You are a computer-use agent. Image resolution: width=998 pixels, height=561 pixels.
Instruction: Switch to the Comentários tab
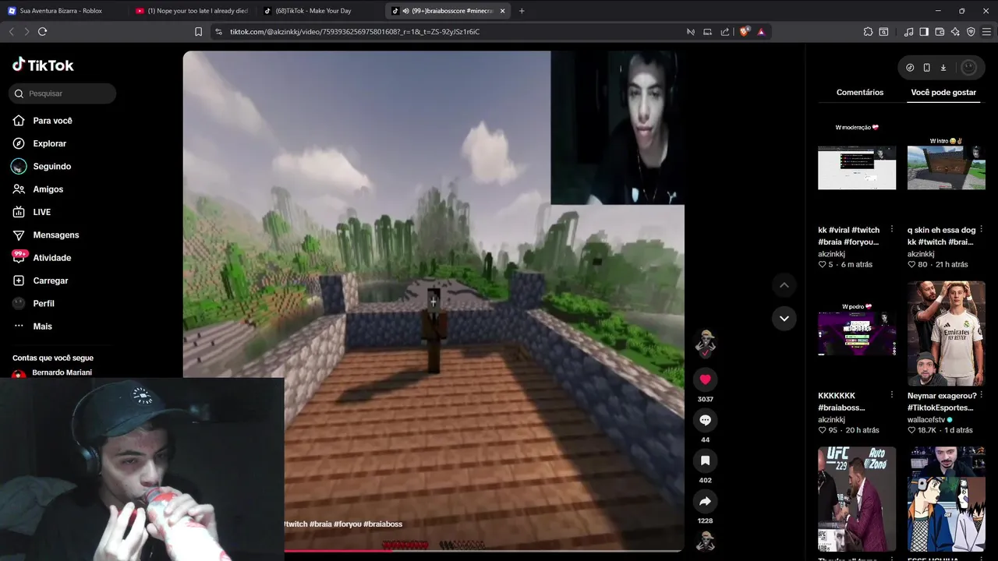860,92
